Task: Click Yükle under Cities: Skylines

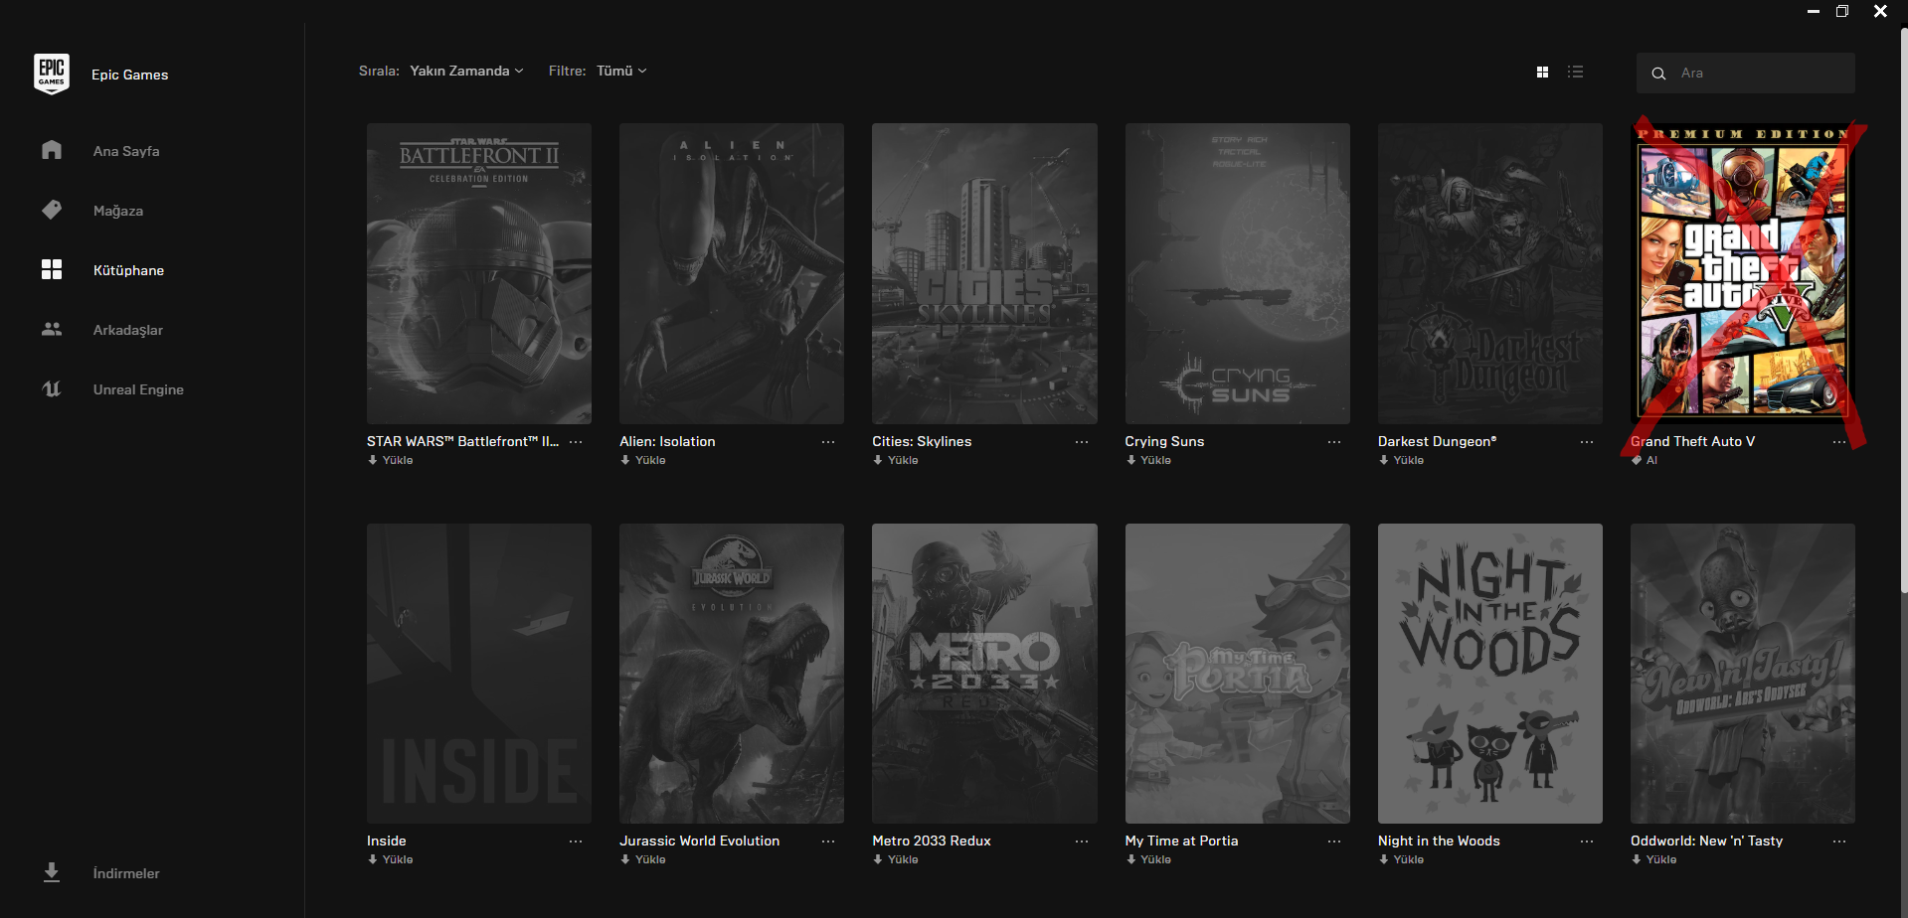Action: 896,460
